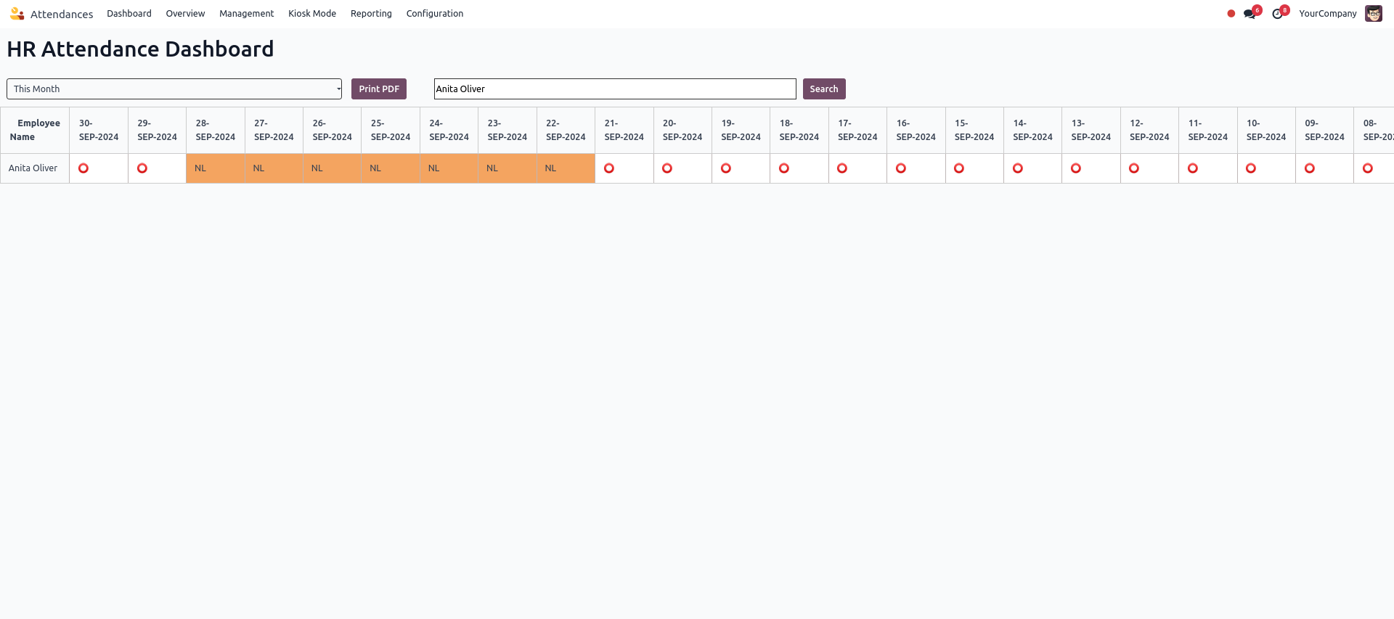
Task: Click the Print PDF button
Action: tap(378, 89)
